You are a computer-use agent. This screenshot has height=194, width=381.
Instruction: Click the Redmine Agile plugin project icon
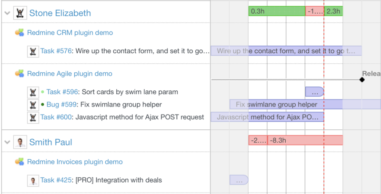pos(20,74)
